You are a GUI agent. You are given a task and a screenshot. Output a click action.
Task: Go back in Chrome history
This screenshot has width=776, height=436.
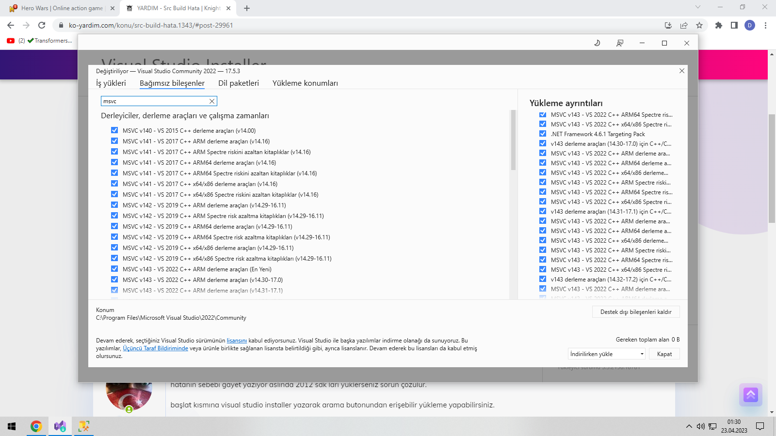click(x=11, y=25)
